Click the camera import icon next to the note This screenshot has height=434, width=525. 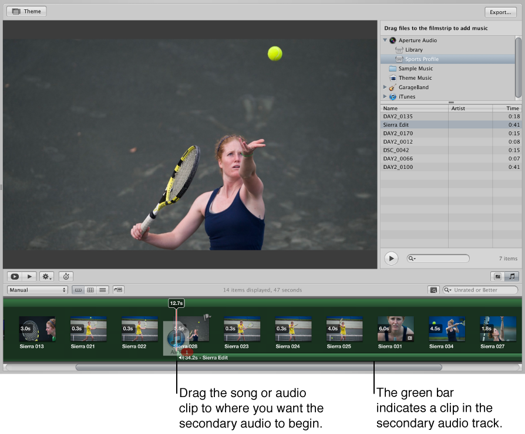497,276
